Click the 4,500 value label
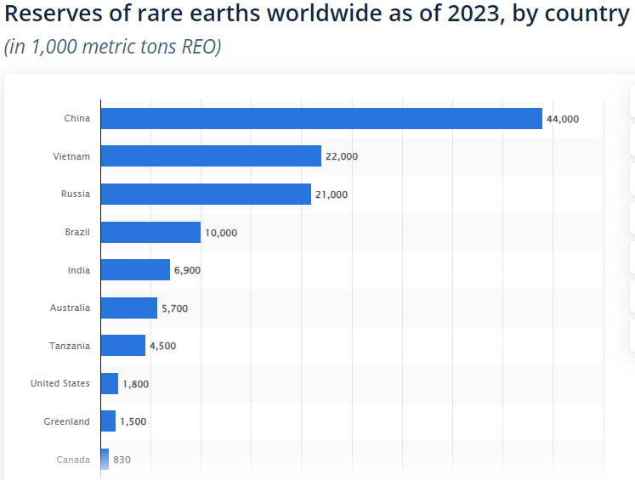635x480 pixels. 163,346
